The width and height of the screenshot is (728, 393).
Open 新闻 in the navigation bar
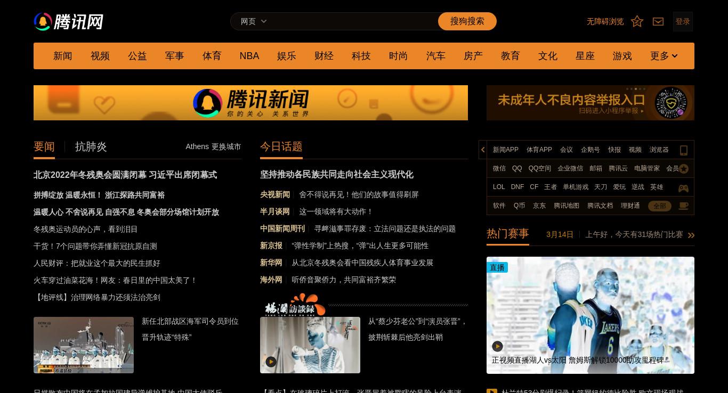(x=63, y=56)
